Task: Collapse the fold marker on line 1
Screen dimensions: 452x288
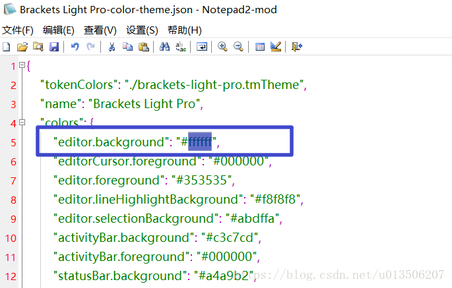Action: tap(22, 65)
